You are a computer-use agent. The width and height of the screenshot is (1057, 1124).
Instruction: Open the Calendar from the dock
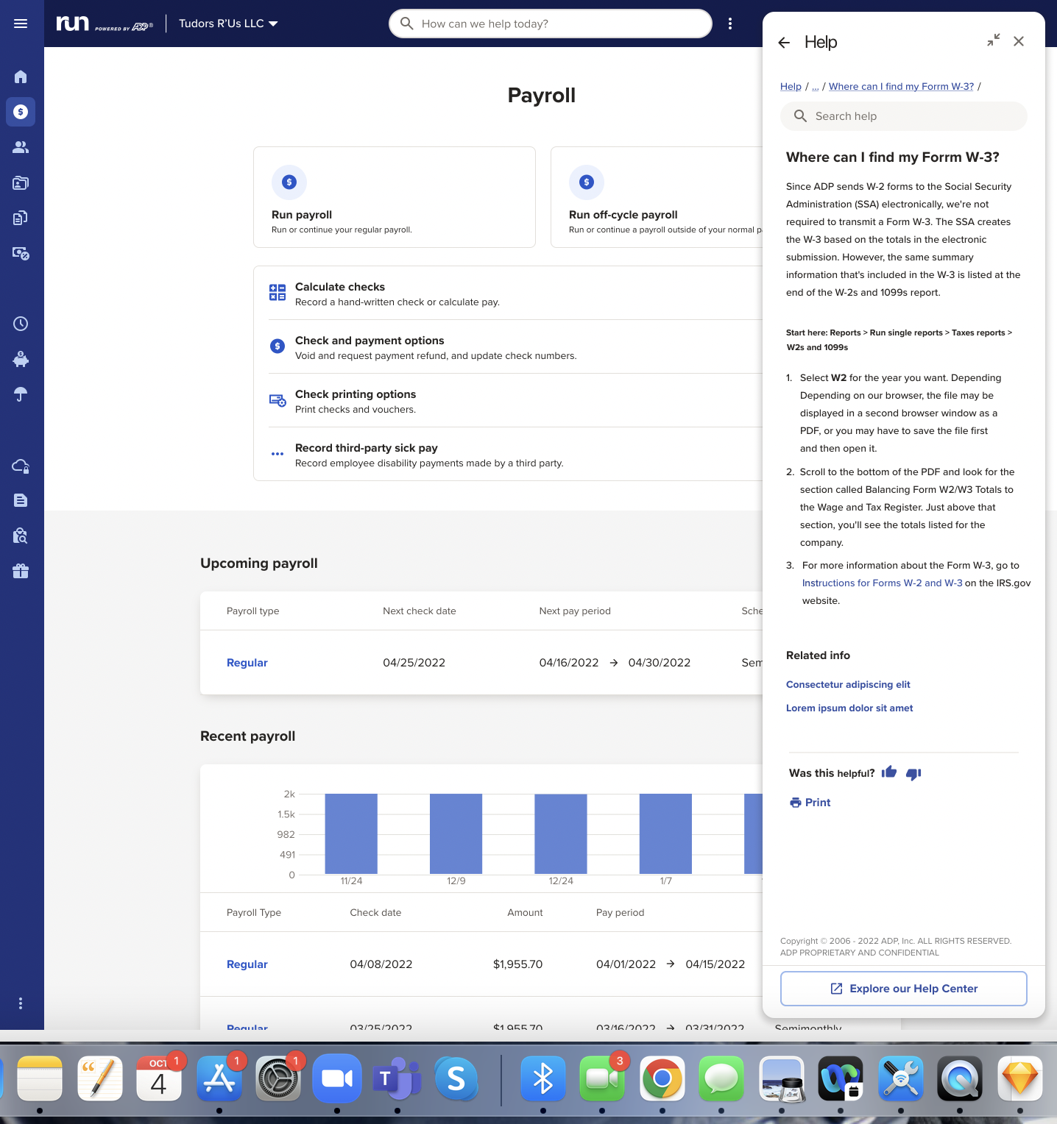point(159,1078)
